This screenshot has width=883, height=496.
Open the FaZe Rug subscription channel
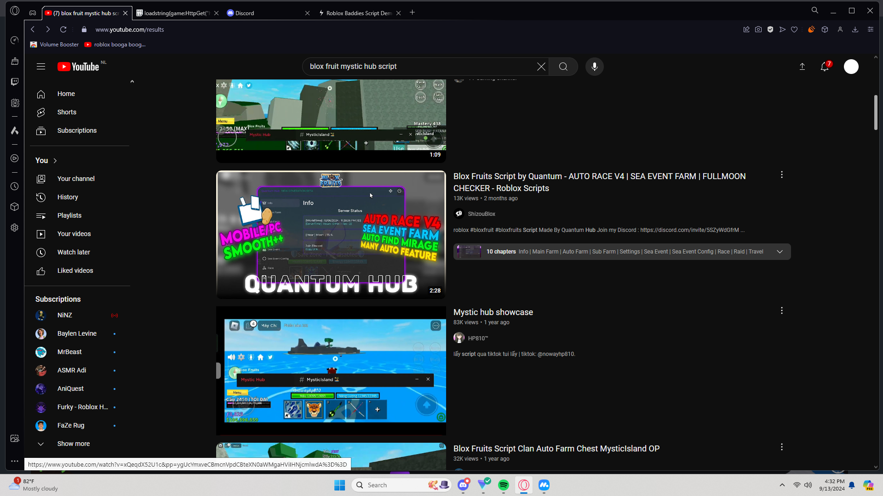pyautogui.click(x=80, y=426)
